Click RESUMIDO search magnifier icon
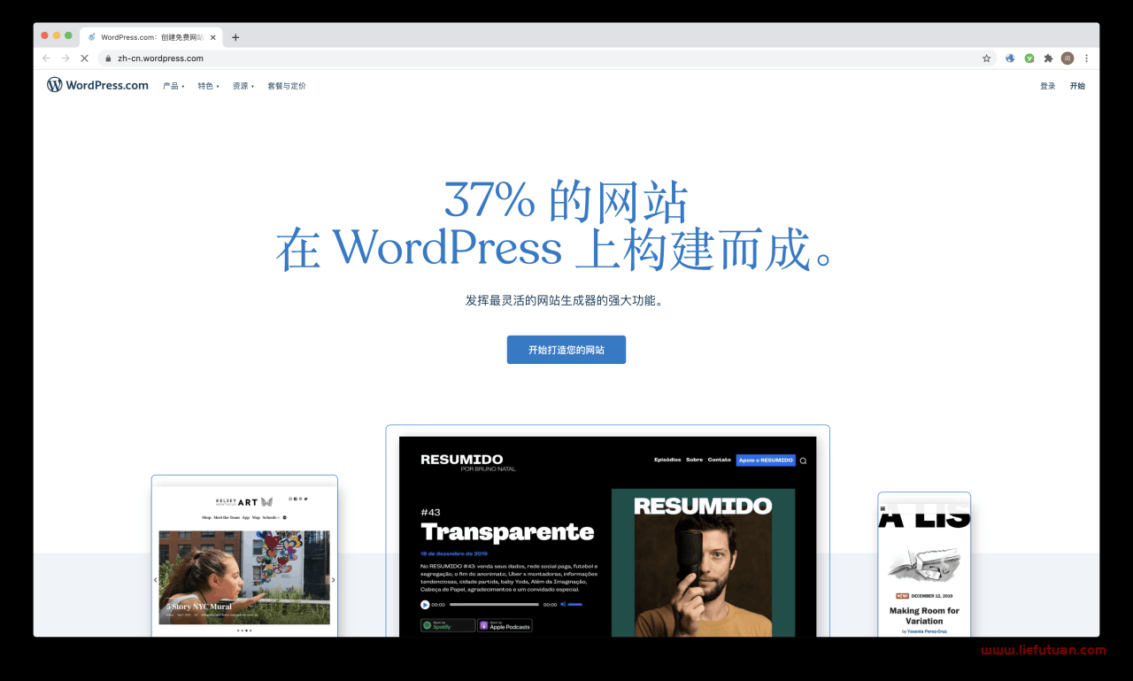Image resolution: width=1133 pixels, height=681 pixels. tap(803, 460)
